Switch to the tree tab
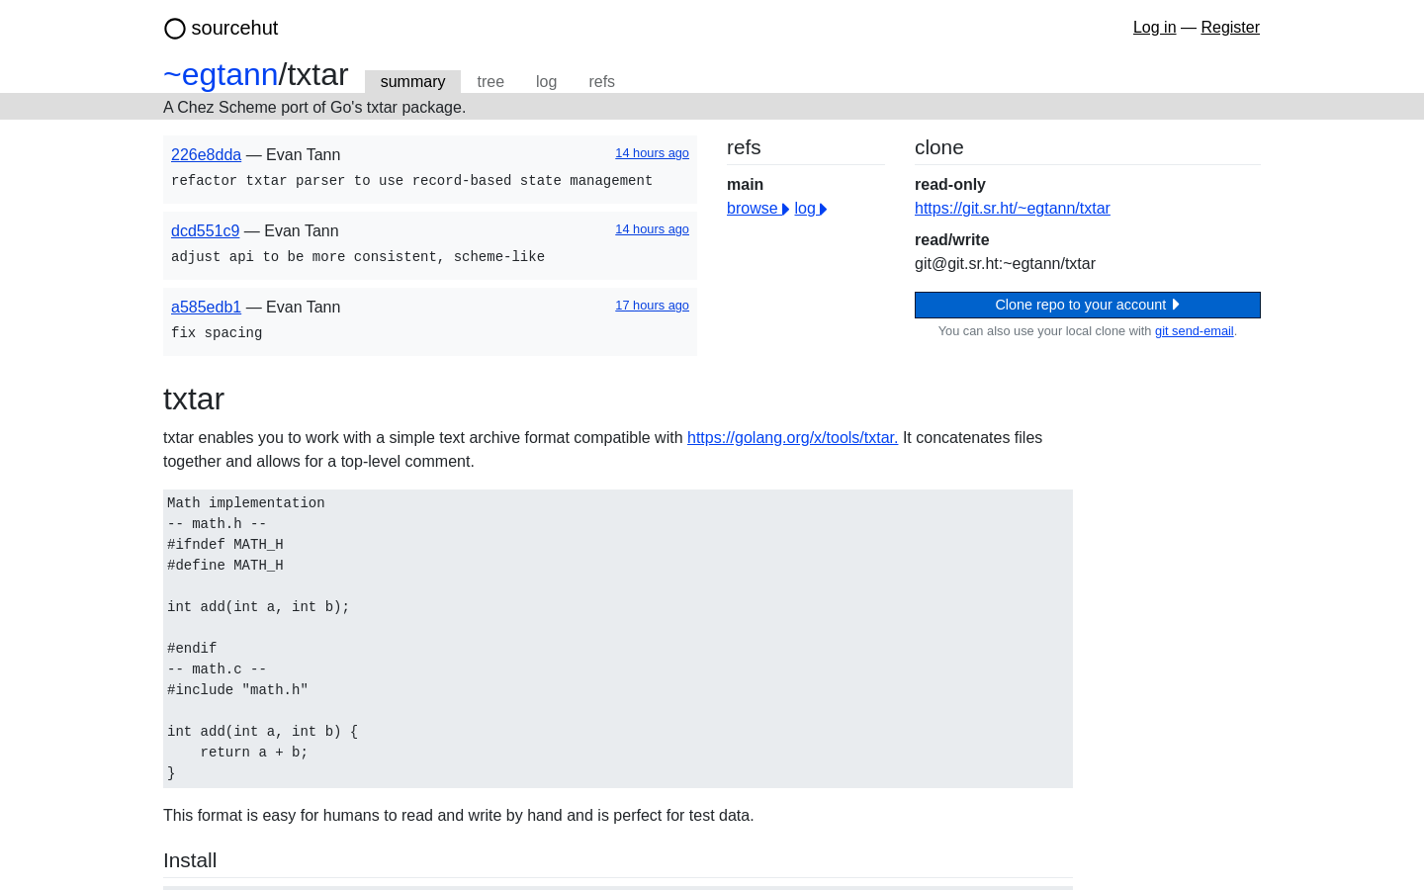 [490, 82]
